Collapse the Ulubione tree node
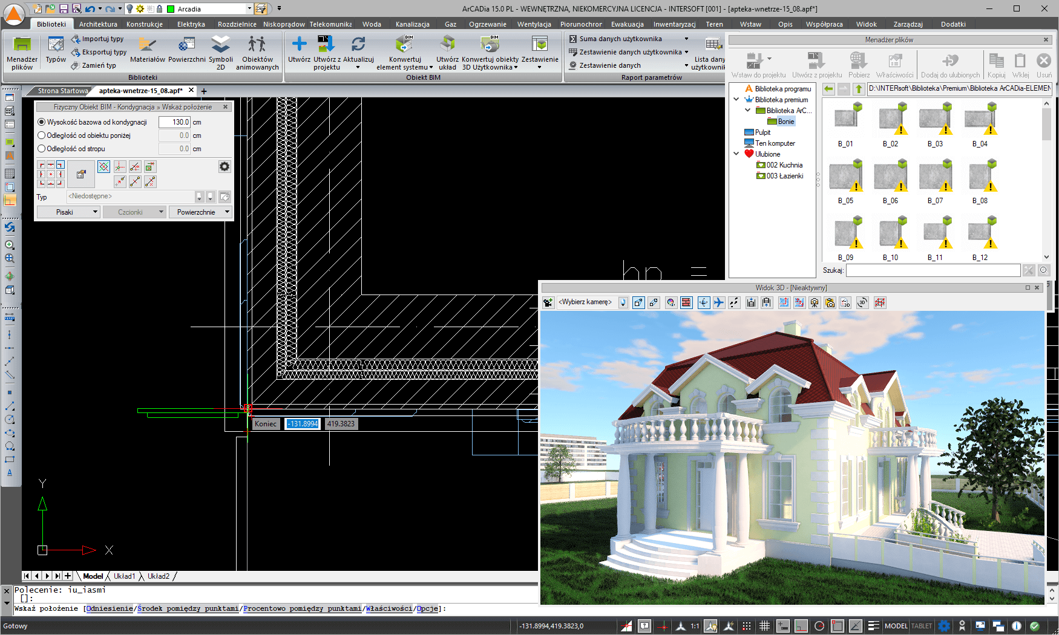The width and height of the screenshot is (1059, 635). 736,154
